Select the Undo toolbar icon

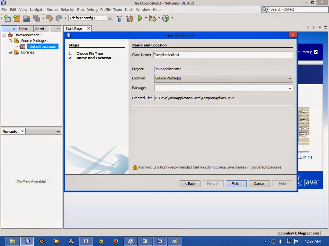coord(50,18)
